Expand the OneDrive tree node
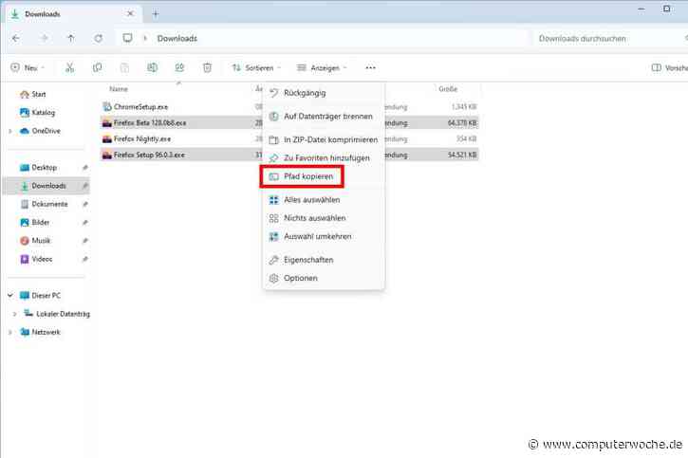Screen dimensions: 688x458 pos(10,131)
